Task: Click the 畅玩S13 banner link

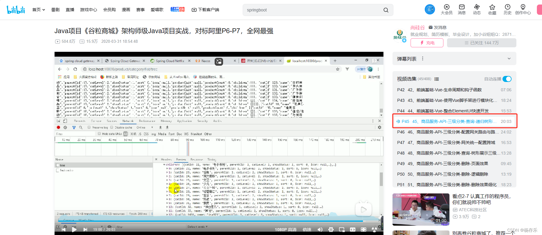Action: tap(178, 10)
